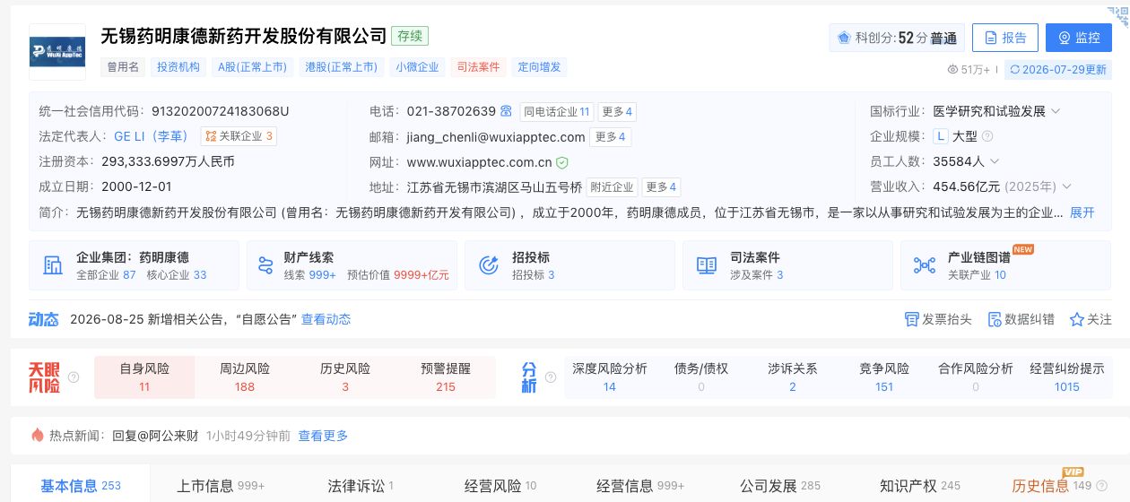Switch to 上市信息 999+ tab

click(x=221, y=486)
